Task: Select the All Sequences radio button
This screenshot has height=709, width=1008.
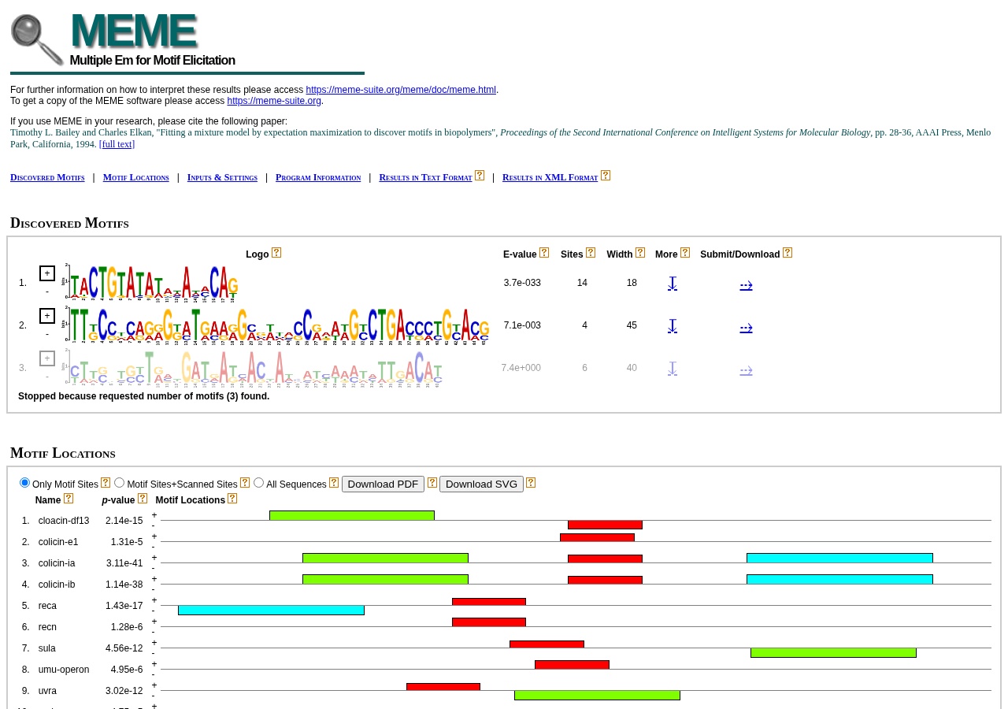Action: coord(258,483)
